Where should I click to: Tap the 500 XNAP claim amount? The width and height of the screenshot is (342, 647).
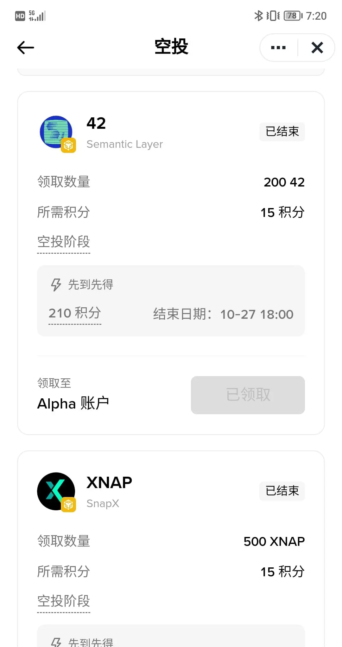274,541
